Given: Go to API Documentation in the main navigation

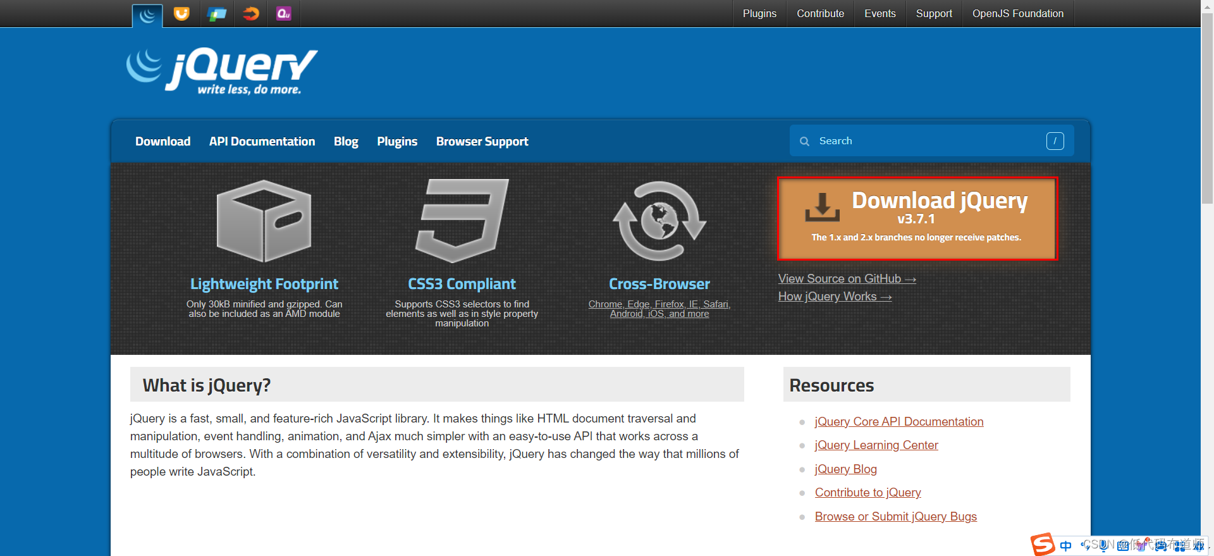Looking at the screenshot, I should pyautogui.click(x=262, y=141).
